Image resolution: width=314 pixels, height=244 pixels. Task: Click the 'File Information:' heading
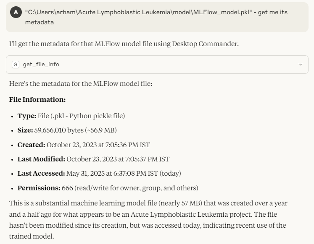pos(37,99)
